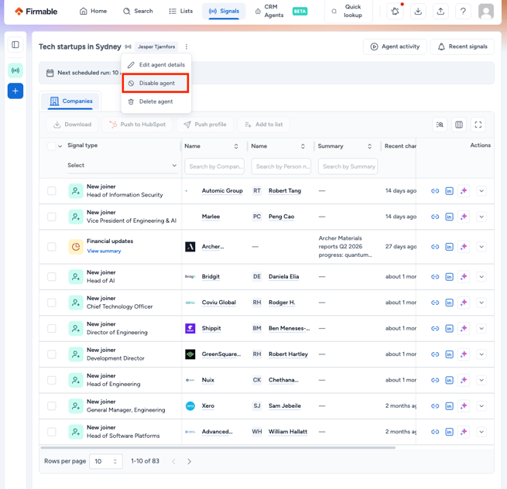
Task: Open the user profile avatar
Action: coord(486,12)
